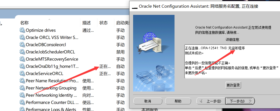The height and width of the screenshot is (111, 280).
Task: Click 手动 startup type of Optimize drives
Action: click(120, 30)
